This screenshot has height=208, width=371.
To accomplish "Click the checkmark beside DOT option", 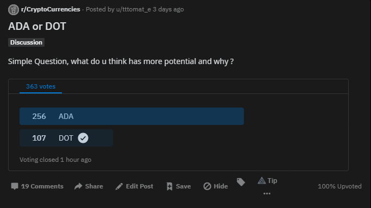I will click(83, 138).
